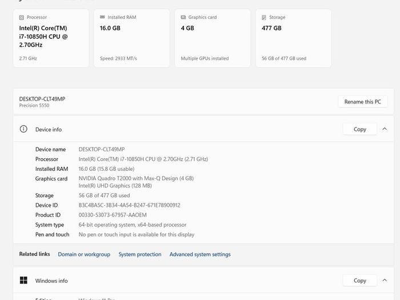
Task: Open the Processor summary card
Action: pyautogui.click(x=51, y=38)
